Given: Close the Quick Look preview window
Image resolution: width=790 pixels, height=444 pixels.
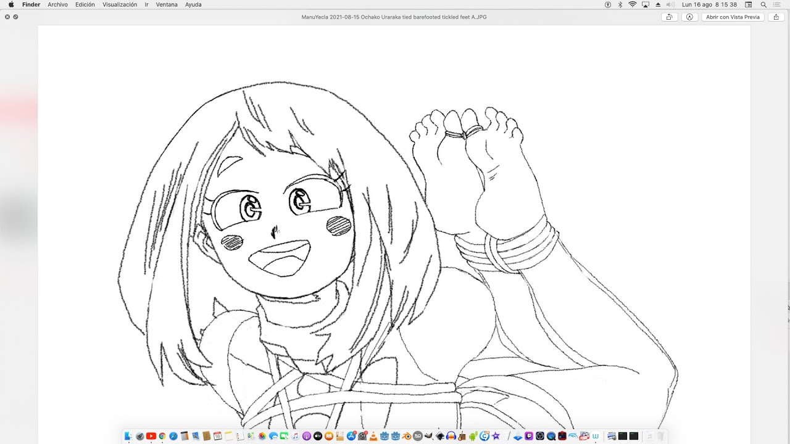Looking at the screenshot, I should 7,17.
